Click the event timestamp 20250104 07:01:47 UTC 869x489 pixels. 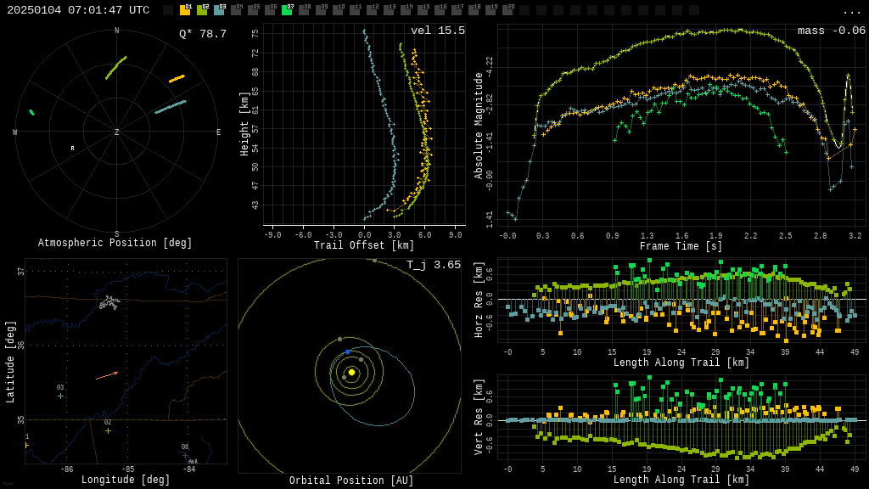(x=78, y=10)
